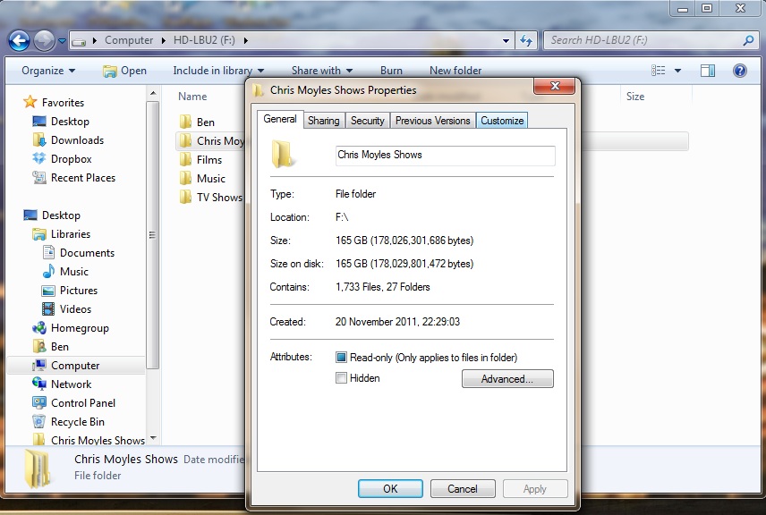Image resolution: width=766 pixels, height=515 pixels.
Task: Switch to the Previous Versions tab
Action: point(432,121)
